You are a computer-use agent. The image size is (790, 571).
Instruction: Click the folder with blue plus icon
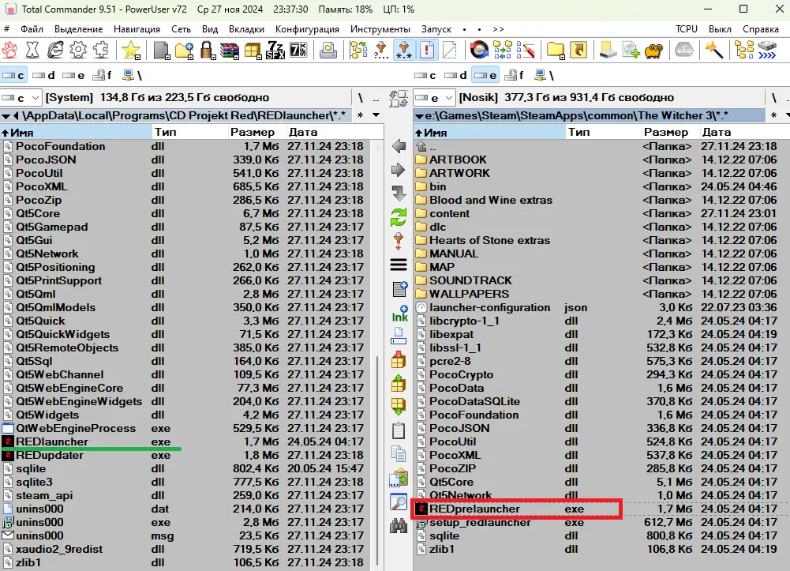[x=185, y=50]
